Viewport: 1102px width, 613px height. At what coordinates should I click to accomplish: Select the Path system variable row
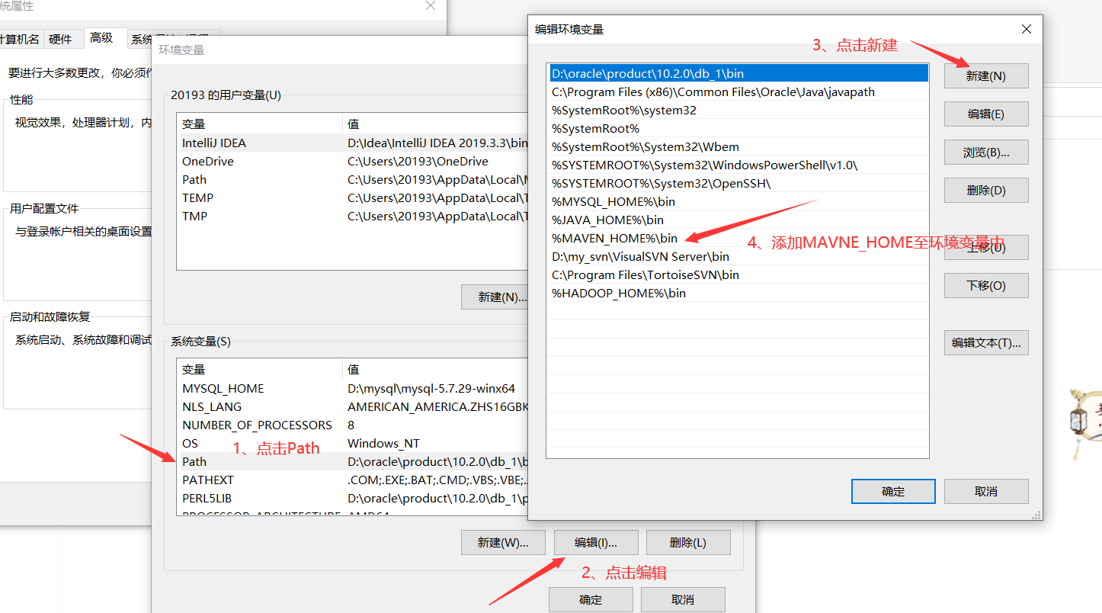(353, 461)
